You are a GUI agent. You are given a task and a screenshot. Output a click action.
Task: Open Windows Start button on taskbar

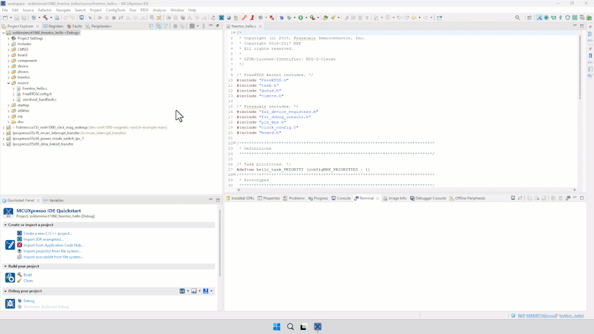coord(276,327)
